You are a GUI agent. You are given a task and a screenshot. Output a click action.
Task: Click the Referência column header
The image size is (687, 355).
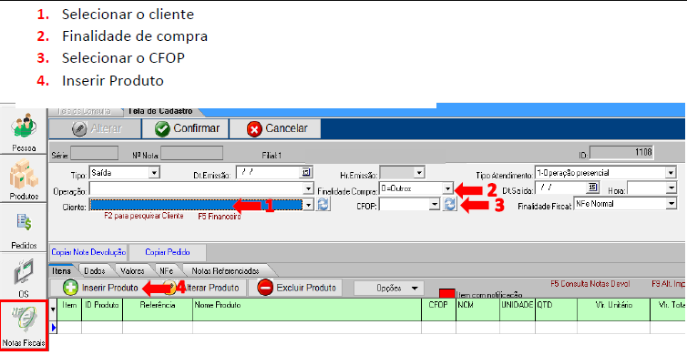(x=158, y=309)
